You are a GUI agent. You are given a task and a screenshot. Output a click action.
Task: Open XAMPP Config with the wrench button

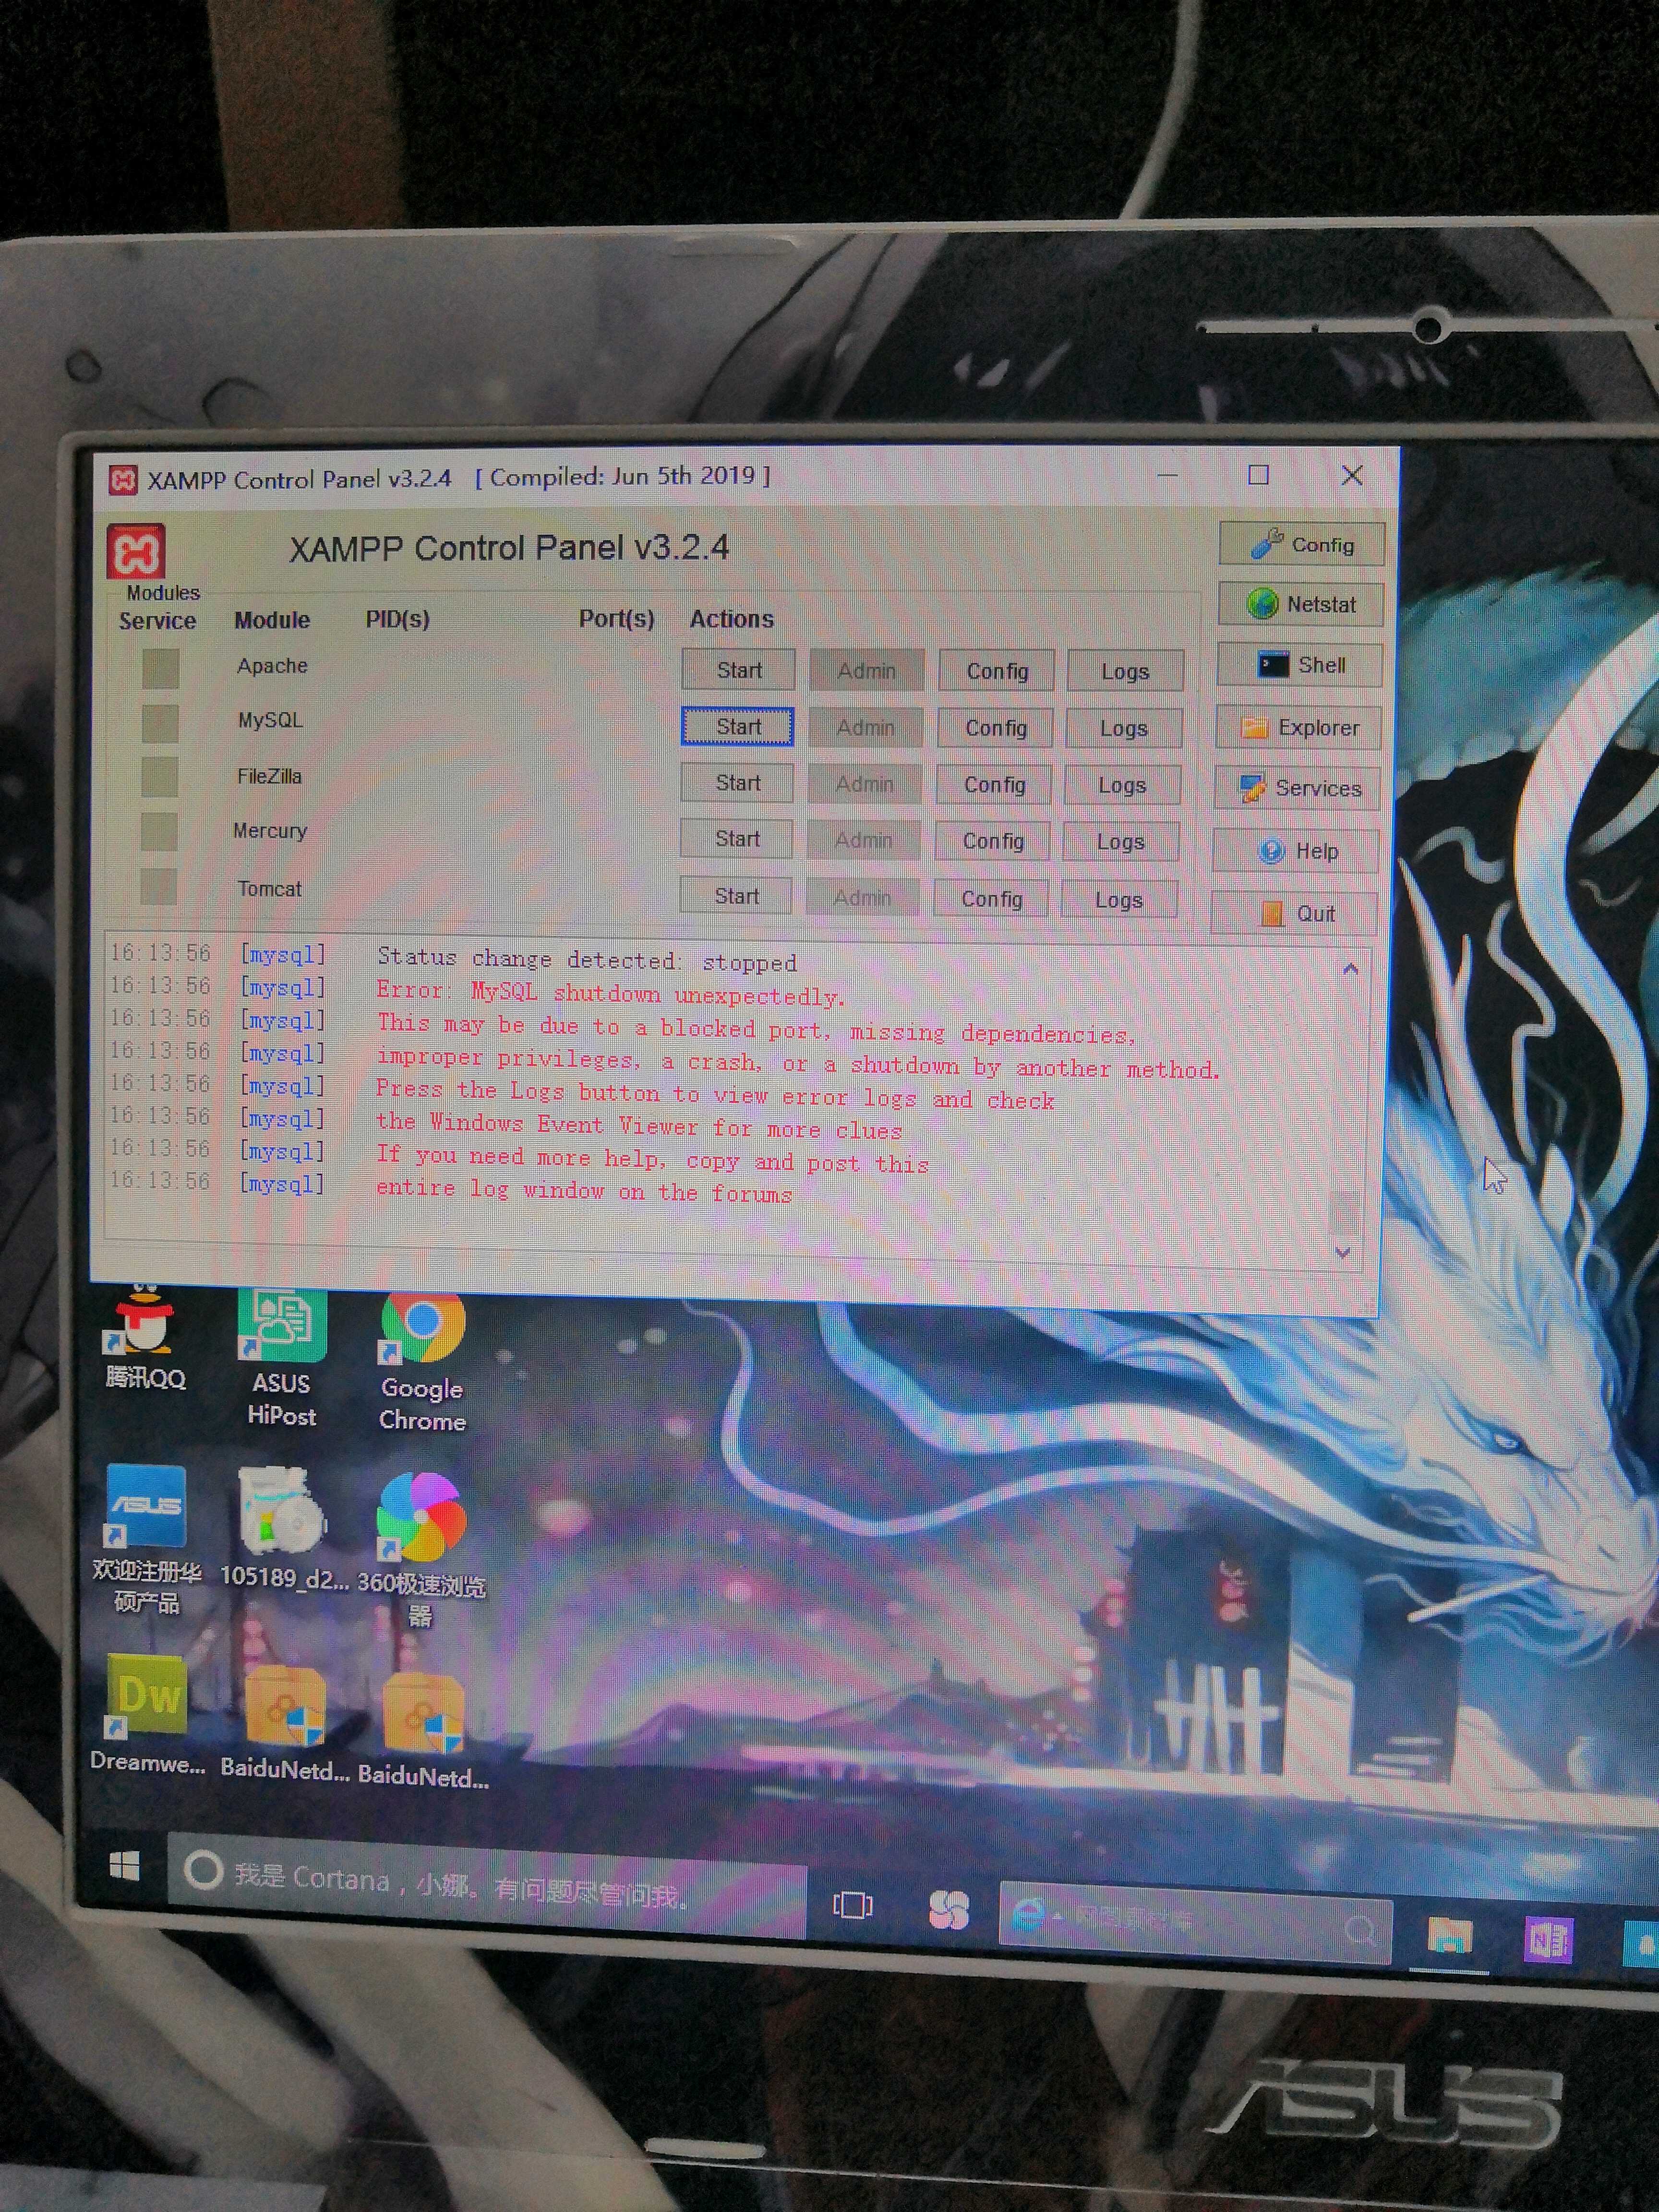[1301, 544]
